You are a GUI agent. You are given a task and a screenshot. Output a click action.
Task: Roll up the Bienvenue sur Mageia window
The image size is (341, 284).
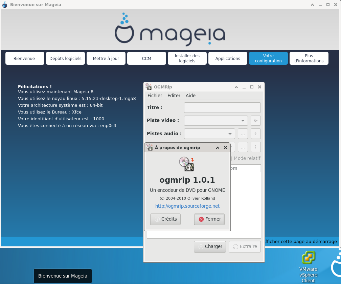click(x=312, y=4)
